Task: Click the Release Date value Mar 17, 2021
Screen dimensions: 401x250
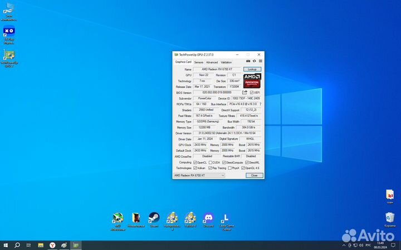Action: coord(202,87)
